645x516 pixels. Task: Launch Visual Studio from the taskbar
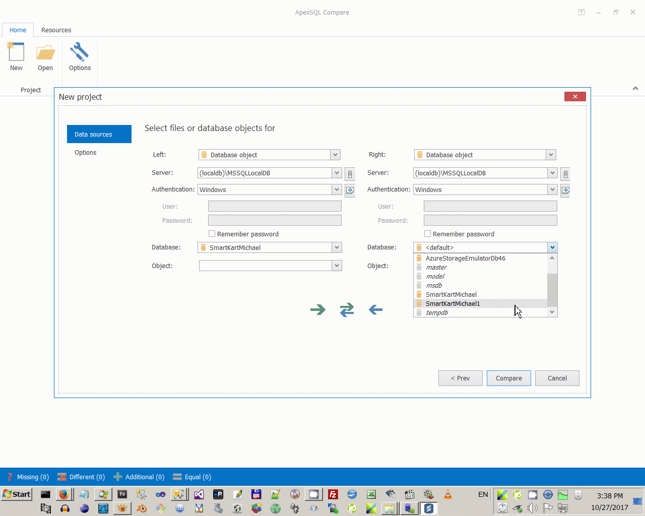pyautogui.click(x=199, y=494)
